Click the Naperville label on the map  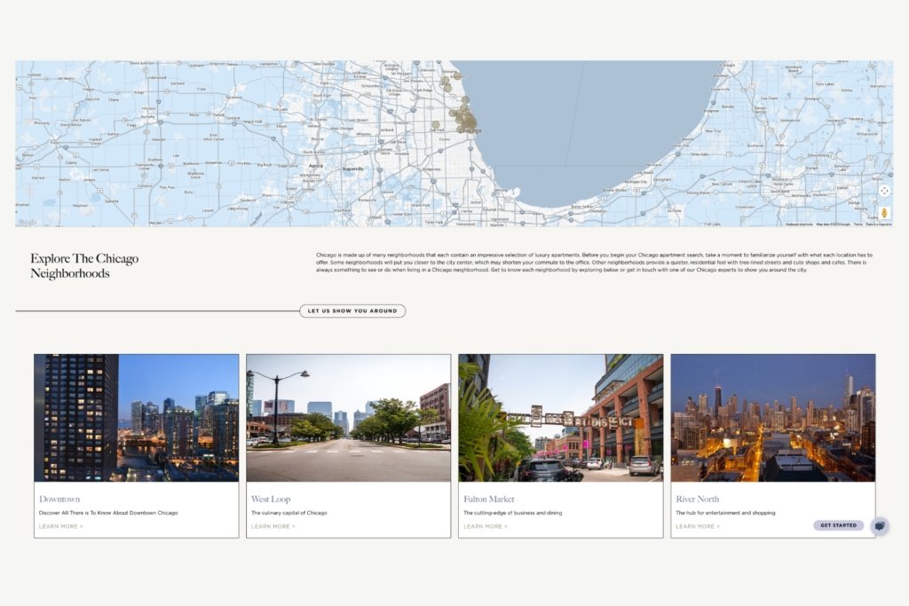tap(353, 169)
